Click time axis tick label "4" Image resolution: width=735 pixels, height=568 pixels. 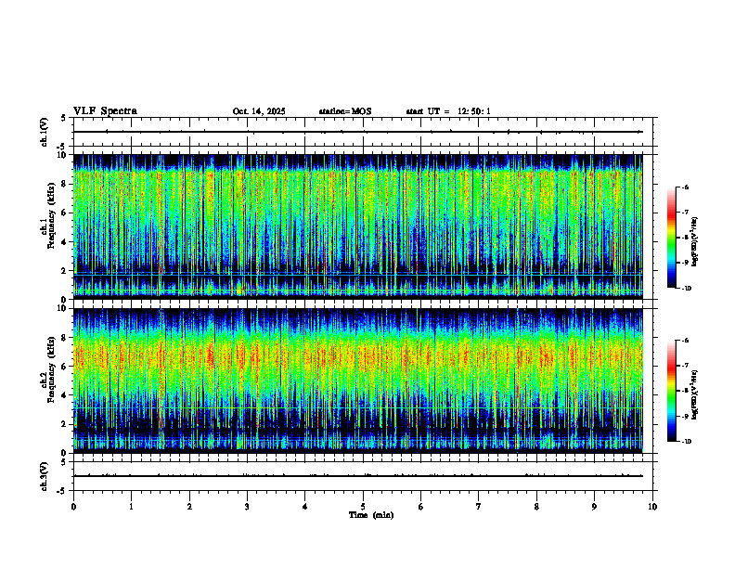pos(305,507)
